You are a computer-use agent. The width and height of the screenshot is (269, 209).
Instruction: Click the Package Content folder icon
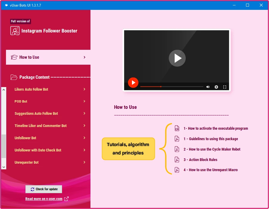click(x=14, y=77)
